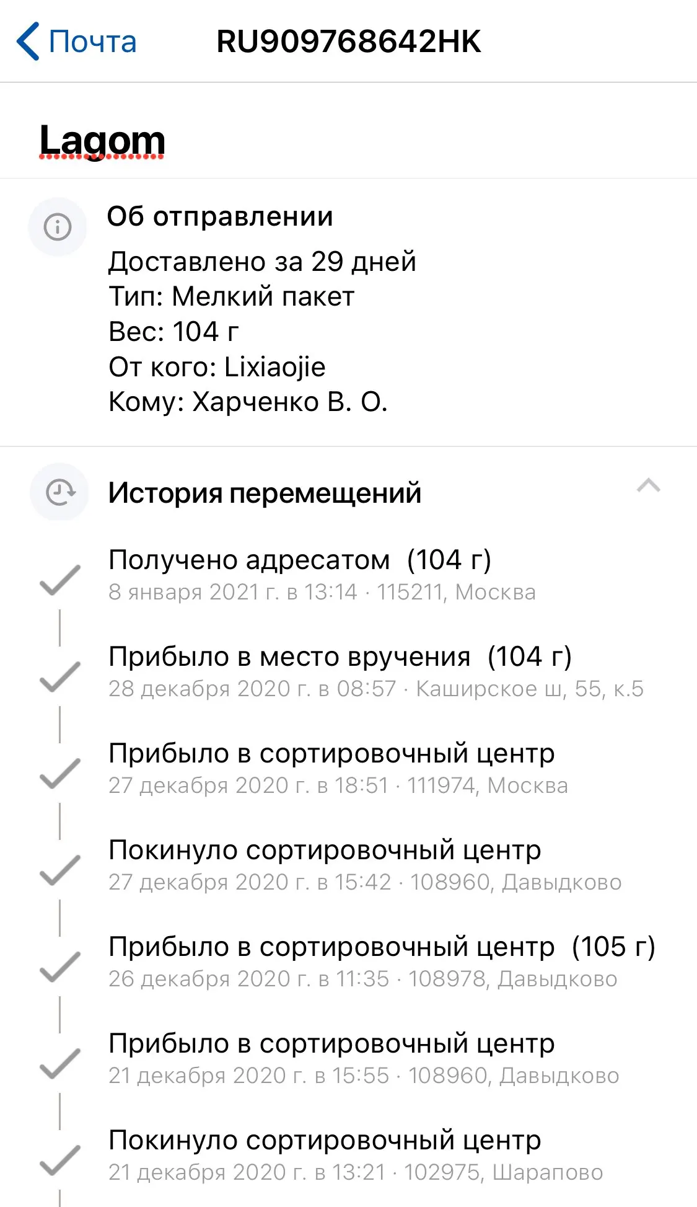Tap the checkmark beside the Шарапово entry
The height and width of the screenshot is (1207, 697).
pos(60,1160)
